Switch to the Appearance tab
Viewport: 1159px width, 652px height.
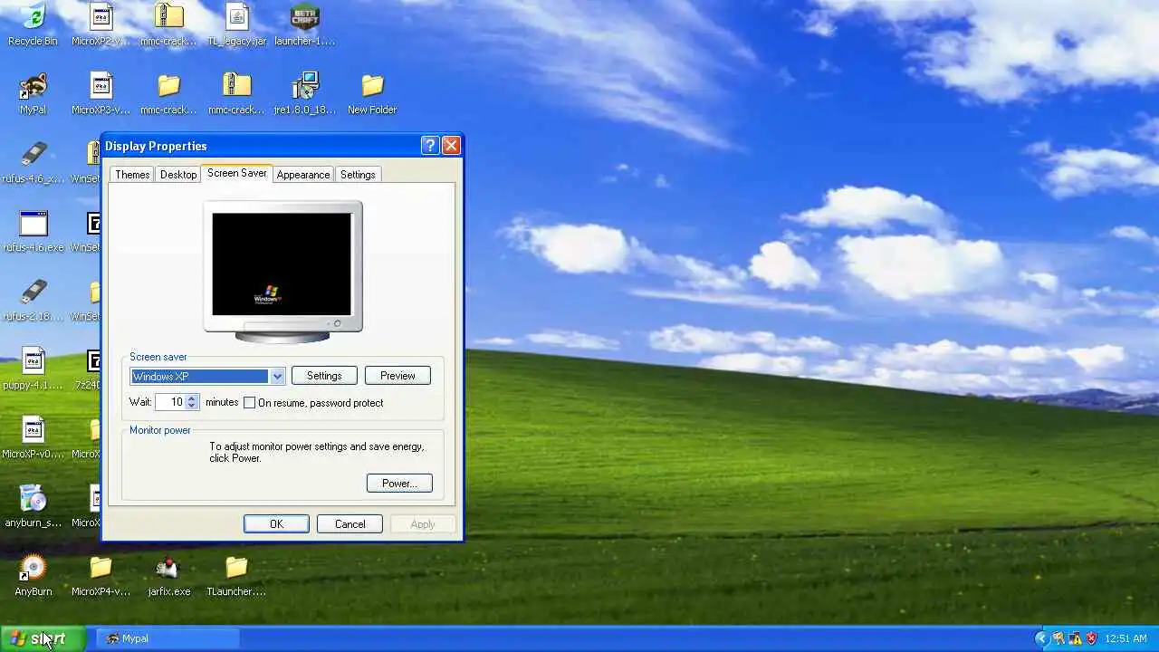303,175
